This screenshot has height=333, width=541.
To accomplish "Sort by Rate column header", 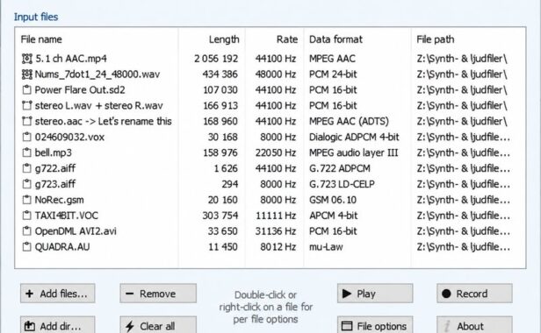I will pos(287,39).
